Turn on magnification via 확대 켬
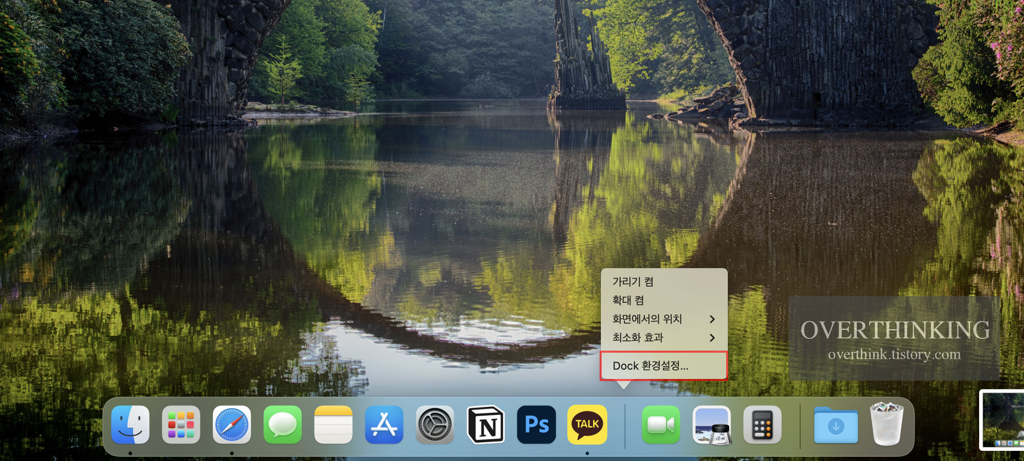The image size is (1024, 461). (x=628, y=300)
